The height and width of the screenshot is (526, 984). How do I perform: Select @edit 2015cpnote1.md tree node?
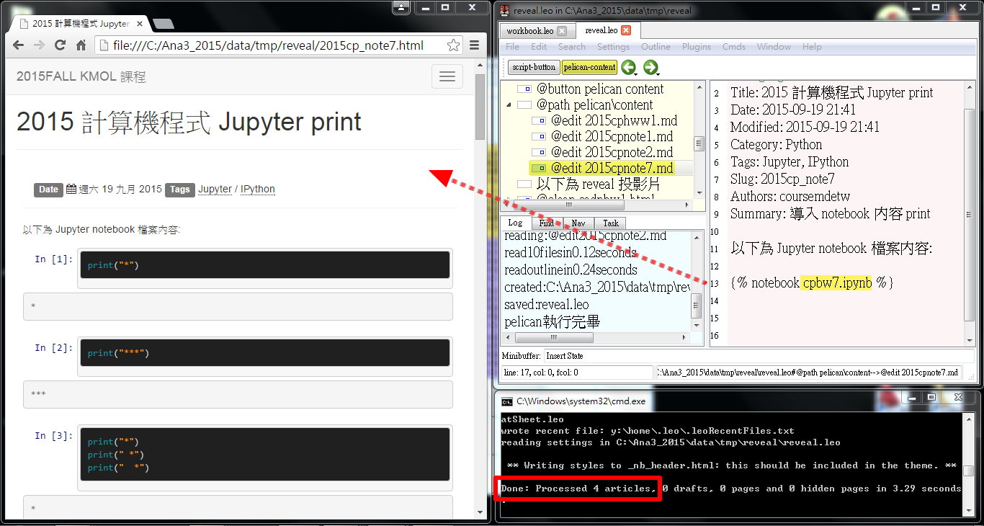(612, 137)
